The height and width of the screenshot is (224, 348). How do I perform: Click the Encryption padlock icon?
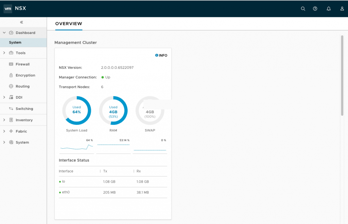(11, 75)
